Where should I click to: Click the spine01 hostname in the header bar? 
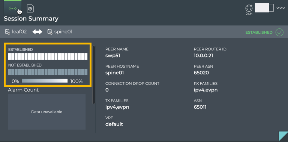[x=63, y=32]
